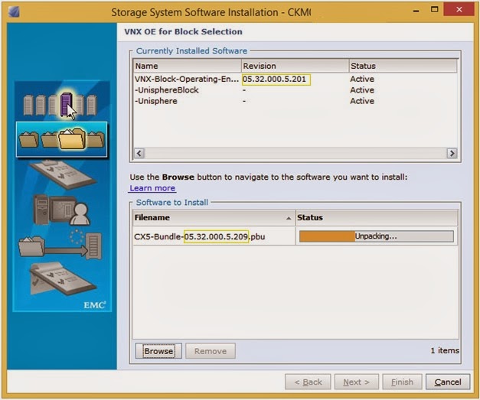Click the Filename sort arrow indicator
480x400 pixels.
click(x=289, y=218)
